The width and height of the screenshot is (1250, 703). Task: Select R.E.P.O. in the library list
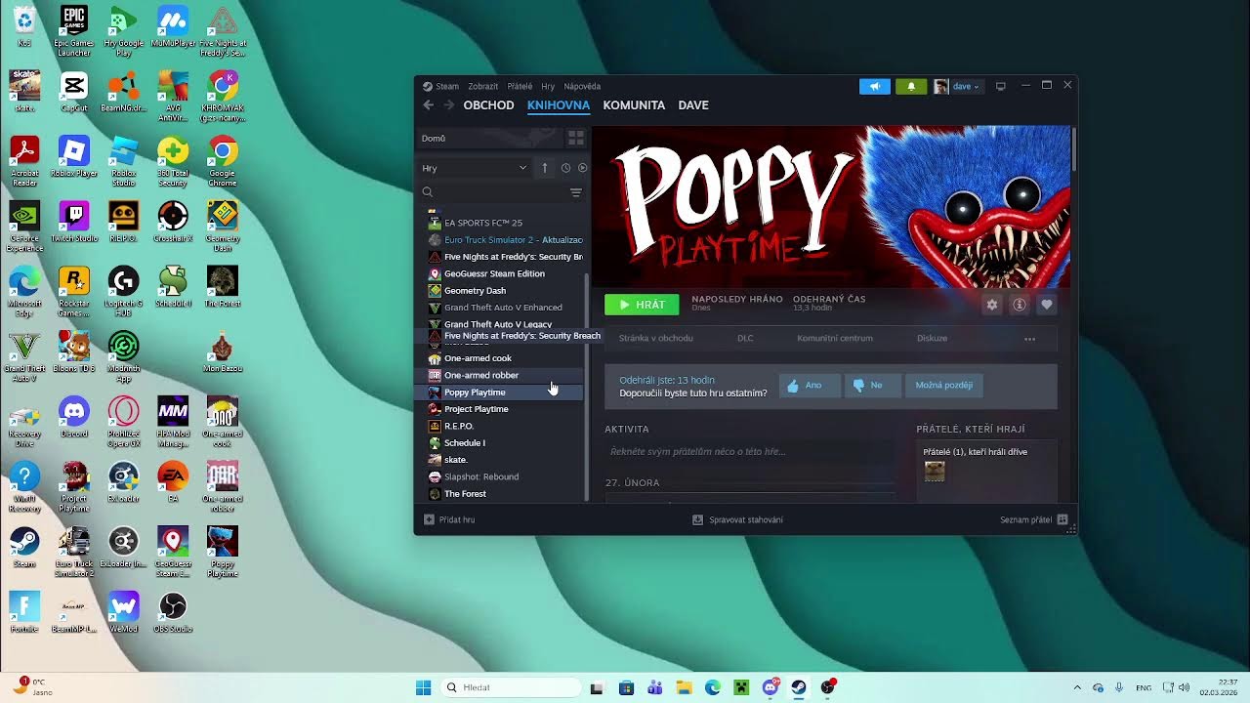tap(505, 426)
